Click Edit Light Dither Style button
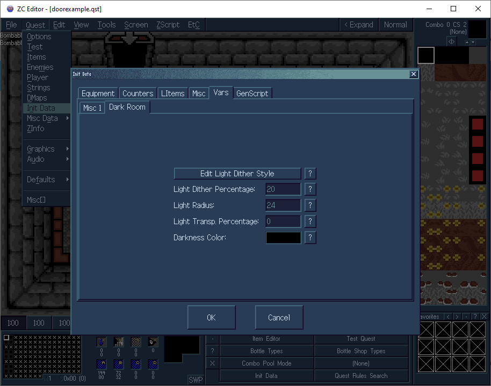Image resolution: width=491 pixels, height=386 pixels. coord(237,173)
